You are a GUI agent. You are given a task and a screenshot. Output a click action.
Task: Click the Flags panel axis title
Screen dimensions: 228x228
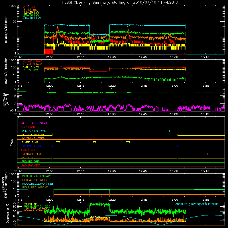point(12,142)
